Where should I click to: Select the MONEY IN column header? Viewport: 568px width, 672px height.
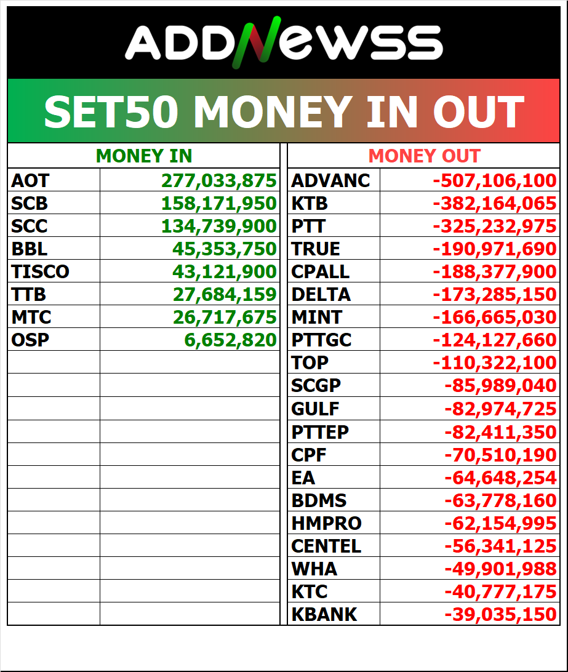(144, 156)
